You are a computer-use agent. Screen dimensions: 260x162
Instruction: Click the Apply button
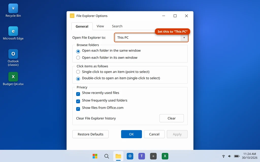point(177,134)
